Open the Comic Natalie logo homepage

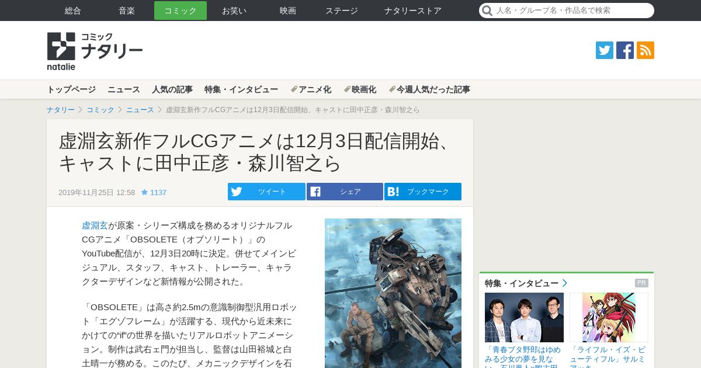pyautogui.click(x=95, y=51)
